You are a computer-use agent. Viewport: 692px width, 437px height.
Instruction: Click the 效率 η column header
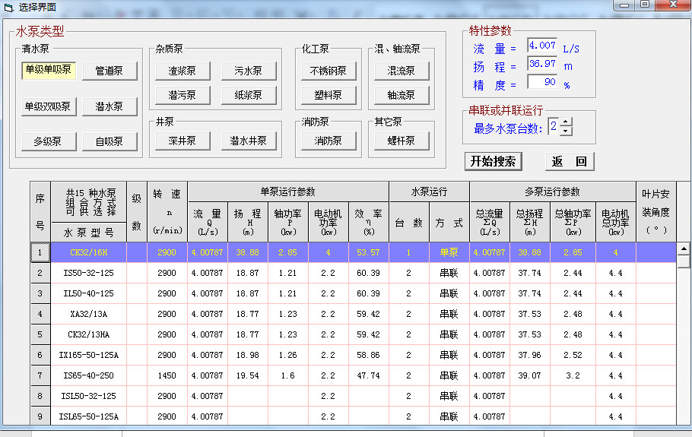[x=369, y=222]
